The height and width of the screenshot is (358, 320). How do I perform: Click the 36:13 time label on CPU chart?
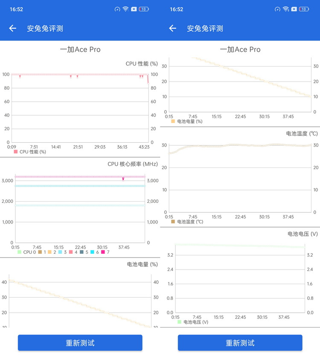point(122,147)
